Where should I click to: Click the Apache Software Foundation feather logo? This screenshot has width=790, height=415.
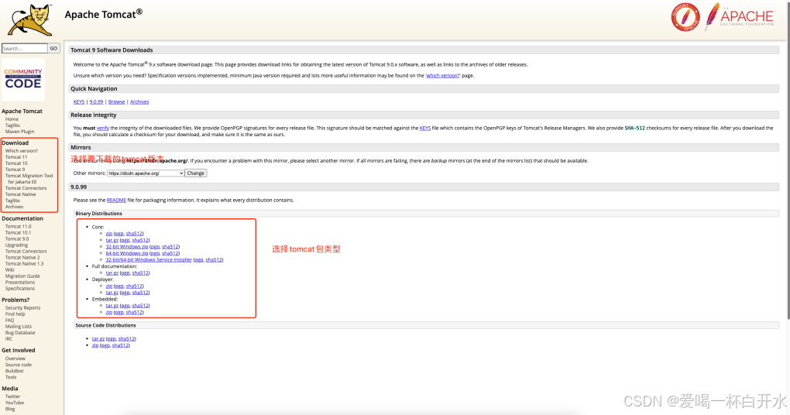point(740,16)
